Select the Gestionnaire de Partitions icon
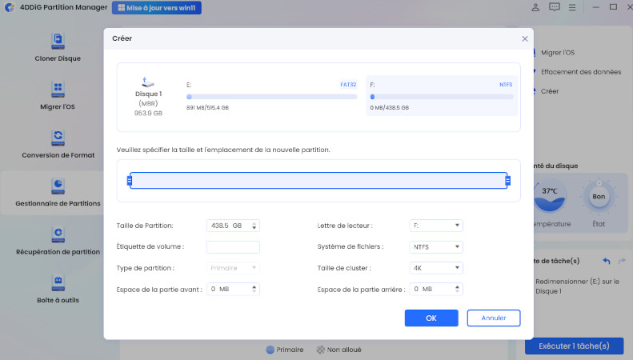 pos(58,186)
